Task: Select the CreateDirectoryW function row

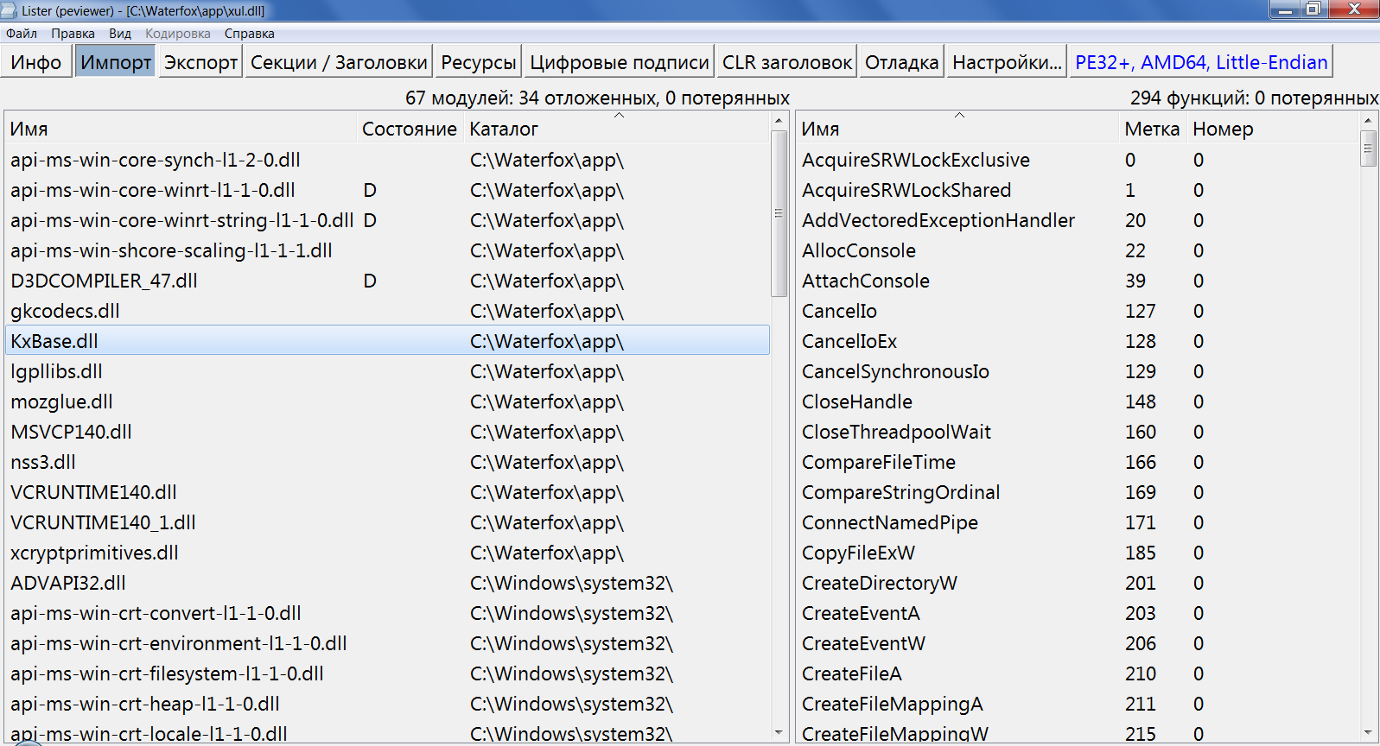Action: tap(1078, 583)
